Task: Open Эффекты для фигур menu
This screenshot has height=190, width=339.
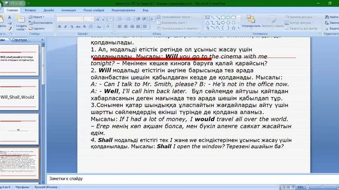Action: 302,28
